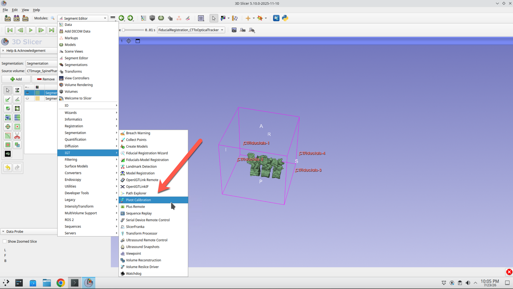Open the Volume Rendering cube toolbar icon
This screenshot has height=289, width=513.
(x=152, y=18)
